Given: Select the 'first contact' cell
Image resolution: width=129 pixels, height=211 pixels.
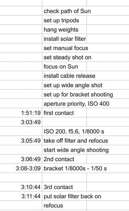Looking at the screenshot, I should click(x=64, y=113).
